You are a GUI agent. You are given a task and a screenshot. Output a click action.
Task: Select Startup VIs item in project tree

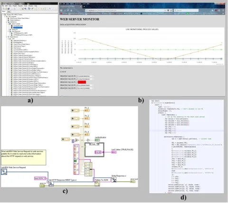15,30
